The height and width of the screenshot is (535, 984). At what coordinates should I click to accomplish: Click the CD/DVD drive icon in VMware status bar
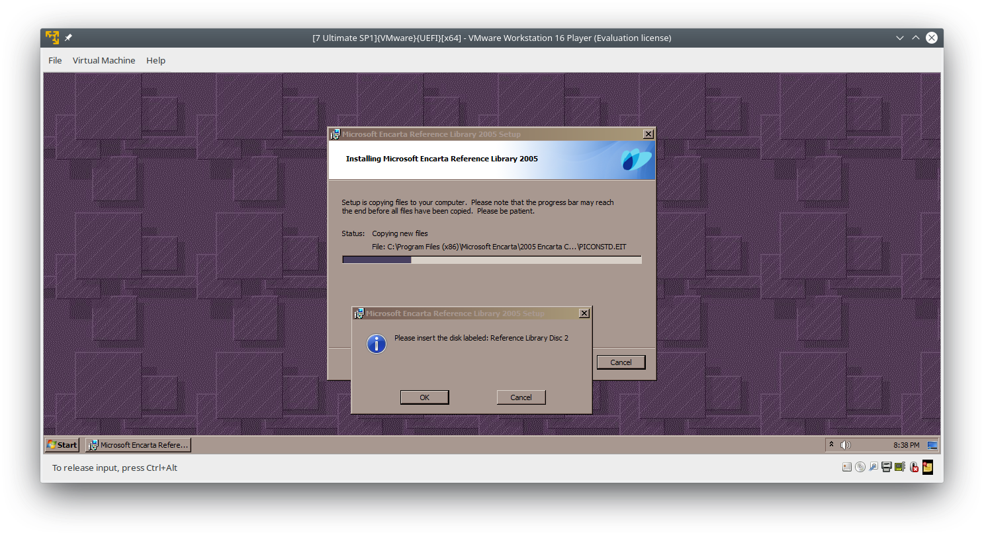(860, 467)
